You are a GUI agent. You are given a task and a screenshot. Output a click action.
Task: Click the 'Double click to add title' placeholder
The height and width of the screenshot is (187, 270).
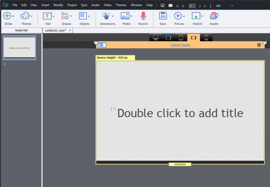point(180,113)
